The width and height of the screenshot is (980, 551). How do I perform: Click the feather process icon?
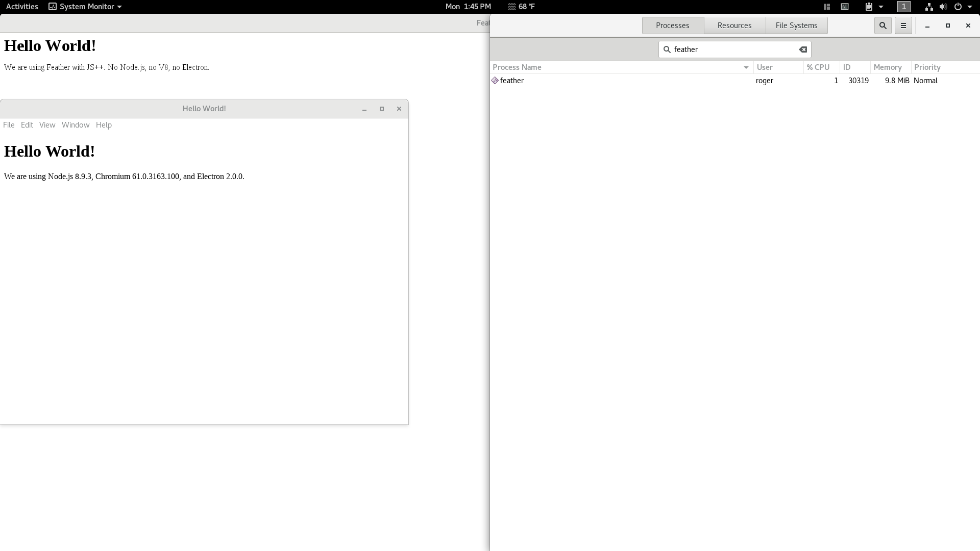(495, 81)
